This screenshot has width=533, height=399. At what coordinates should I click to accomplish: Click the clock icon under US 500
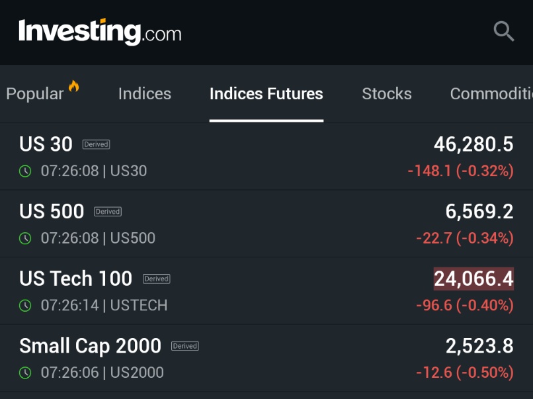point(25,238)
